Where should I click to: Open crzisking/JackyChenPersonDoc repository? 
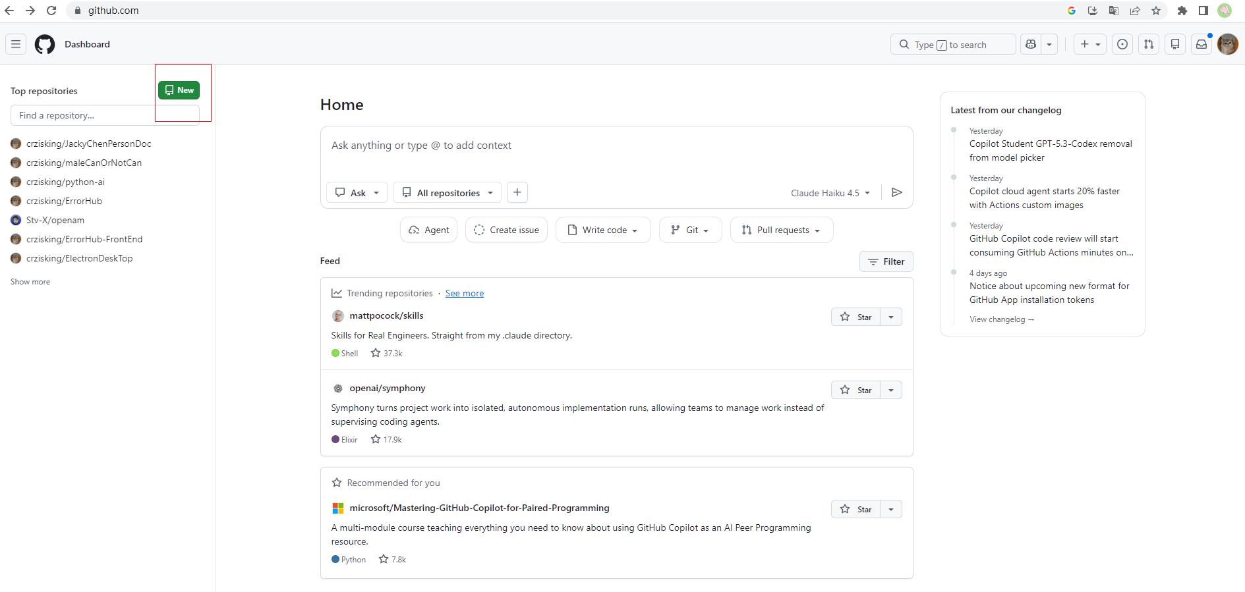pyautogui.click(x=88, y=144)
